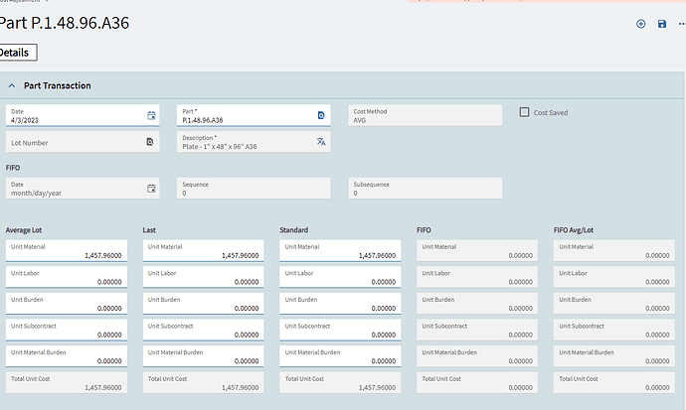686x410 pixels.
Task: Edit Last Unit Burden value
Action: (204, 304)
